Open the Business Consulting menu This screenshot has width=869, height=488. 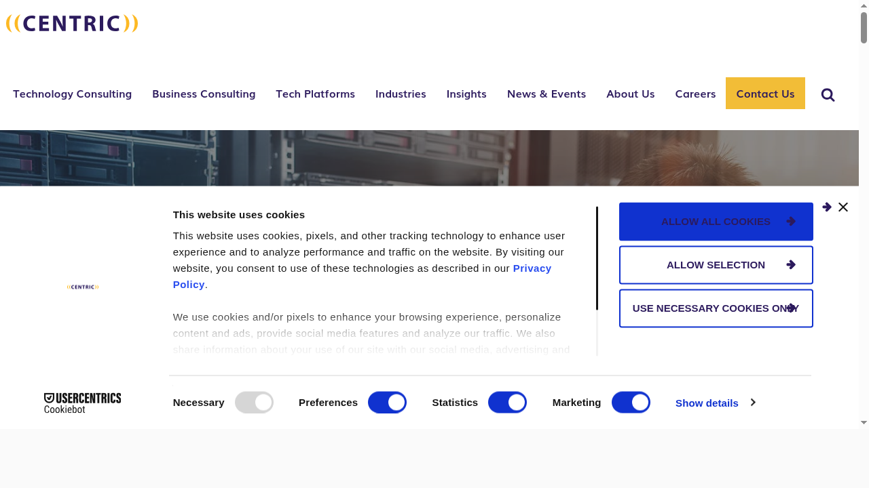[x=204, y=94]
